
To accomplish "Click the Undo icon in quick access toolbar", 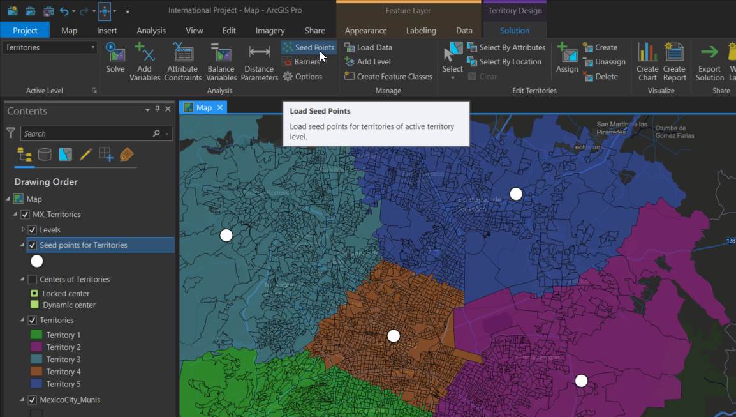I will coord(64,11).
